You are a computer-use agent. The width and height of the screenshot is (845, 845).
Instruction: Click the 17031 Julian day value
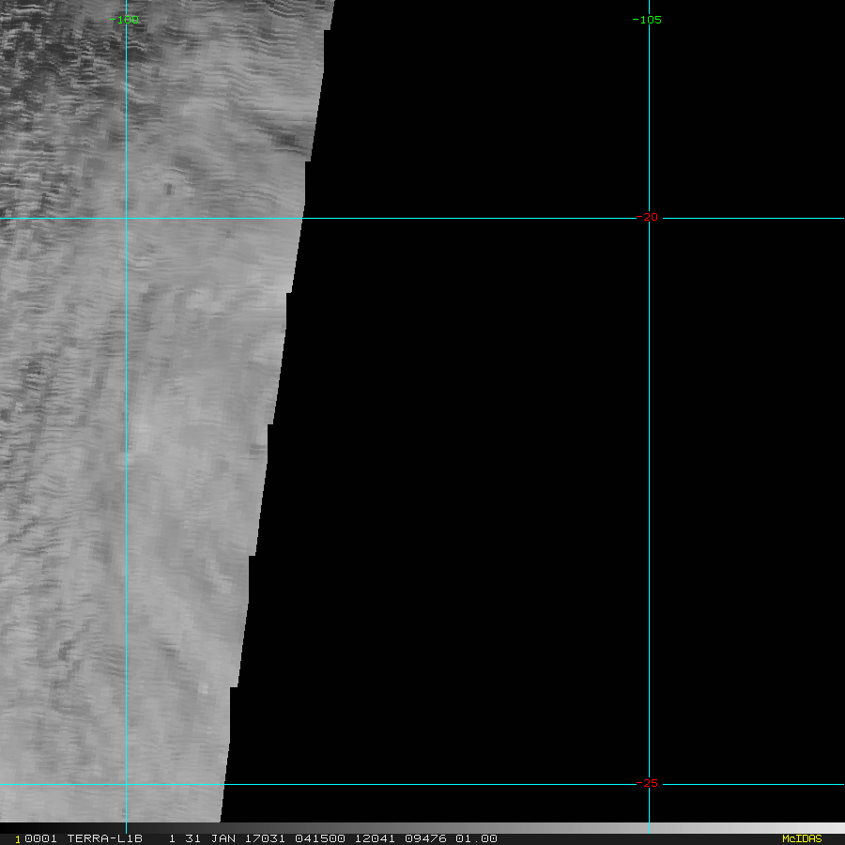pos(263,838)
